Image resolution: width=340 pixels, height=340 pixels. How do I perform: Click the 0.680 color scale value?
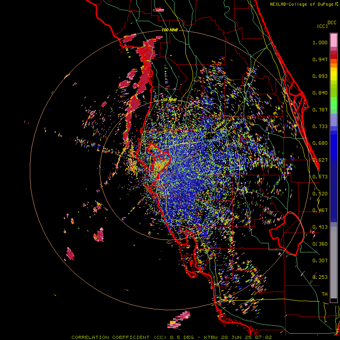320,143
